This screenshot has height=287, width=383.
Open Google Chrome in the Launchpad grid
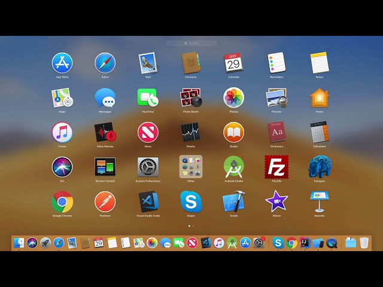point(62,202)
